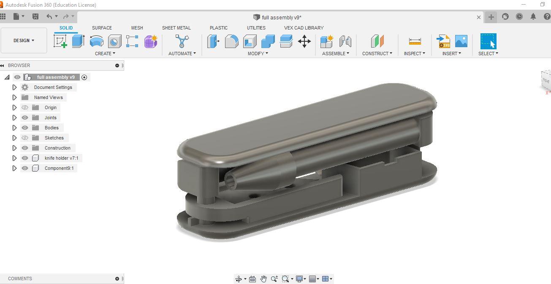
Task: Select the Shell tool
Action: [x=250, y=41]
